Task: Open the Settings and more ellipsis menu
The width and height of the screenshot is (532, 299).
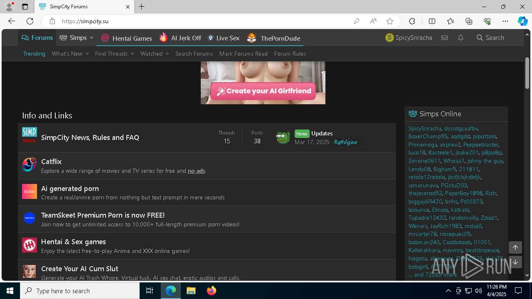Action: click(505, 21)
